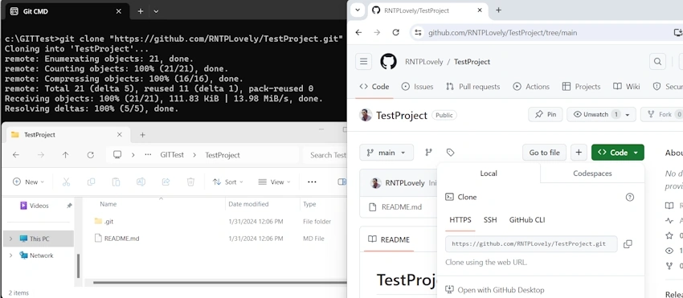Click Go to file button

(x=545, y=153)
